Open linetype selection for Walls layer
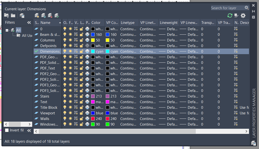Screen dimensions: 259x149 coord(128,119)
